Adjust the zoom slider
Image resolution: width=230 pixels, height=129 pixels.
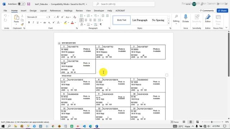(x=212, y=122)
